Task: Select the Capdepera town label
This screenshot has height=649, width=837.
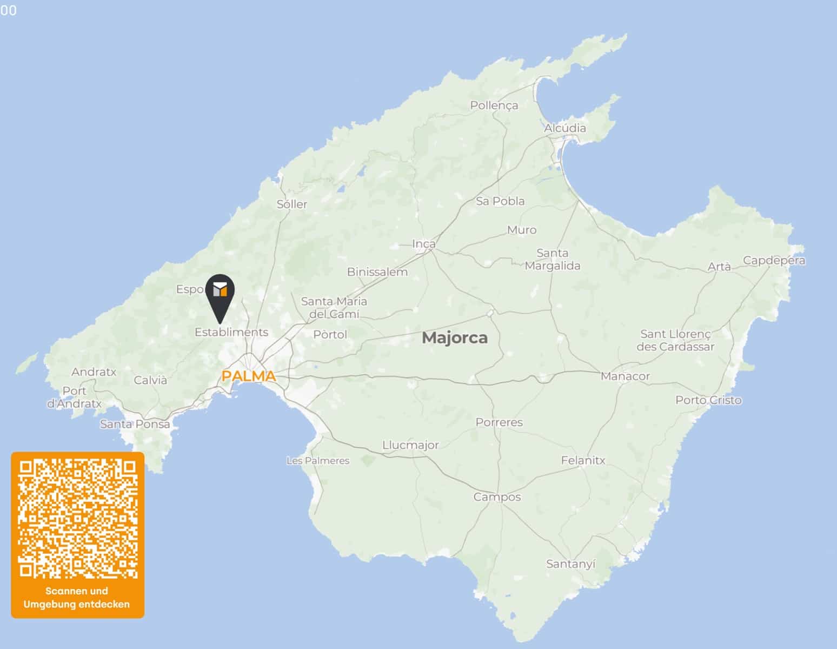Action: pyautogui.click(x=774, y=260)
